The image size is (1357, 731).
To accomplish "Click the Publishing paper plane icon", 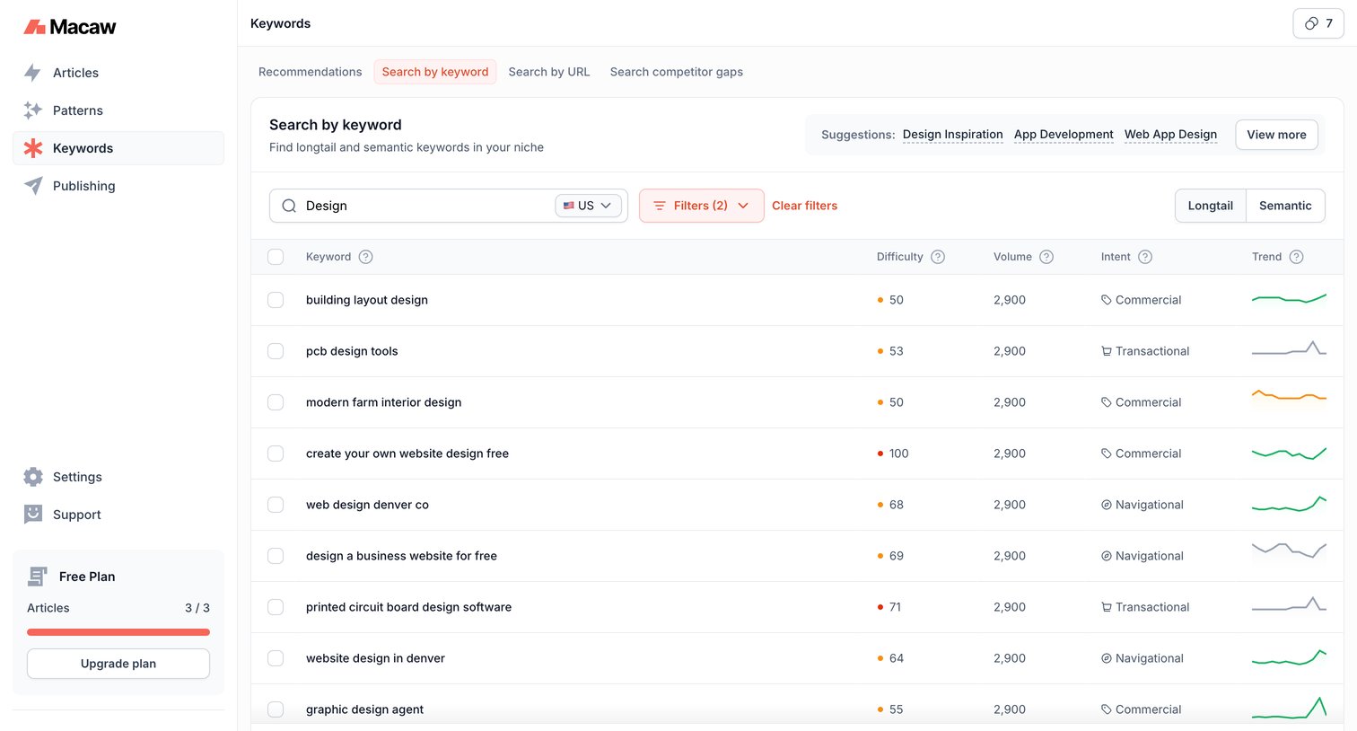I will 33,186.
